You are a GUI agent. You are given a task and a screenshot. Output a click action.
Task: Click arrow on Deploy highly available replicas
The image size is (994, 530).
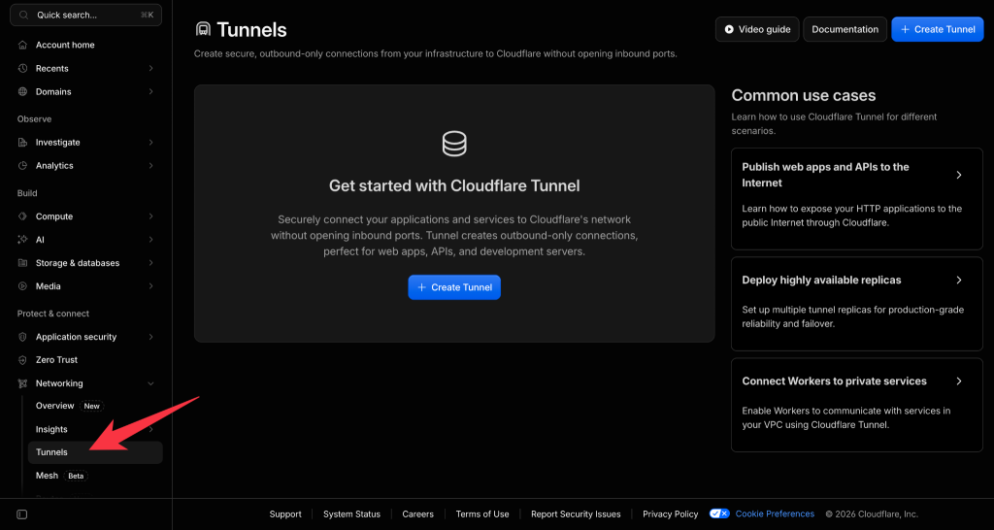(959, 281)
